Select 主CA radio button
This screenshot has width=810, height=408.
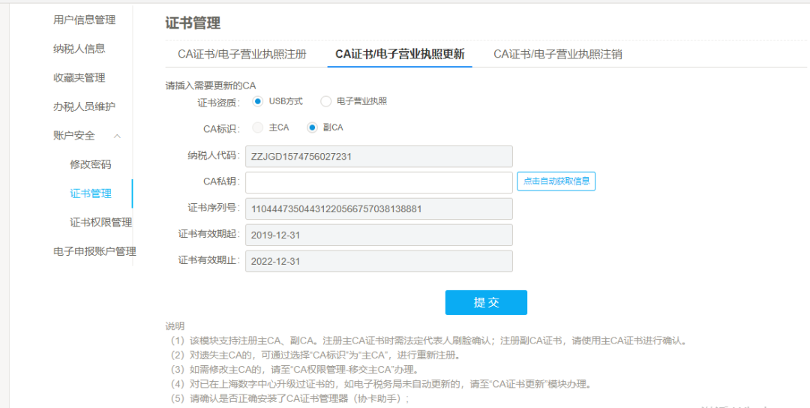pos(258,127)
